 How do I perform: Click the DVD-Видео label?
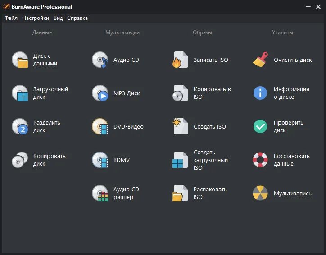click(128, 127)
